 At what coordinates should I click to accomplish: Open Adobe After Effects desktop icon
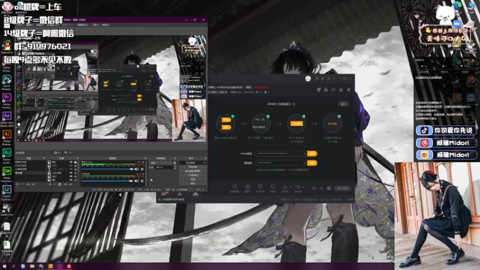point(7,116)
